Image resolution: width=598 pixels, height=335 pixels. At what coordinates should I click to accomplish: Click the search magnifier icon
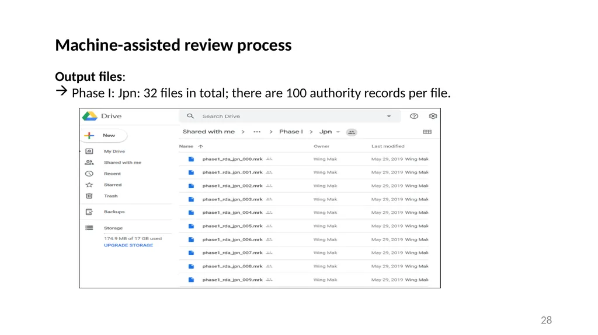[190, 116]
